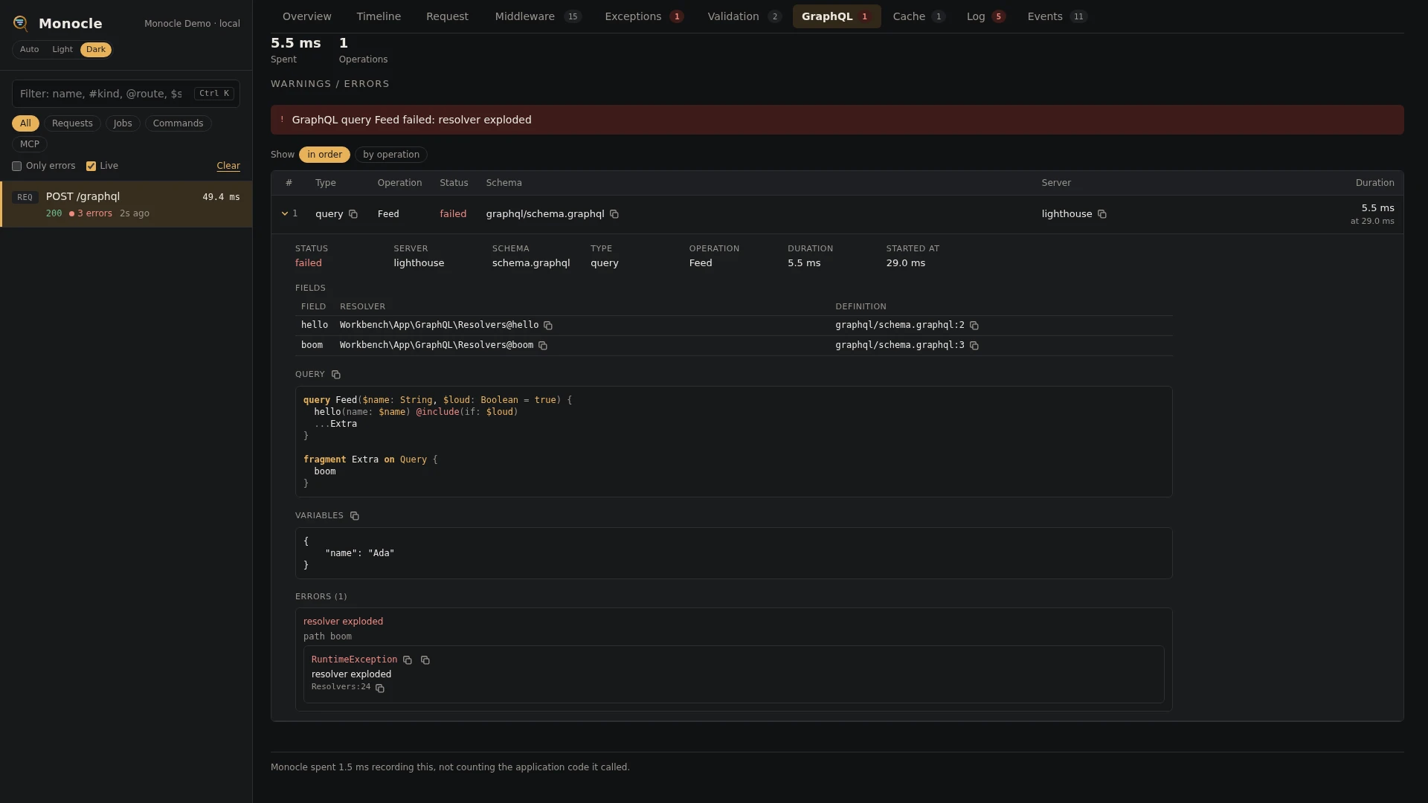Viewport: 1428px width, 803px height.
Task: Show operations in order
Action: (324, 155)
